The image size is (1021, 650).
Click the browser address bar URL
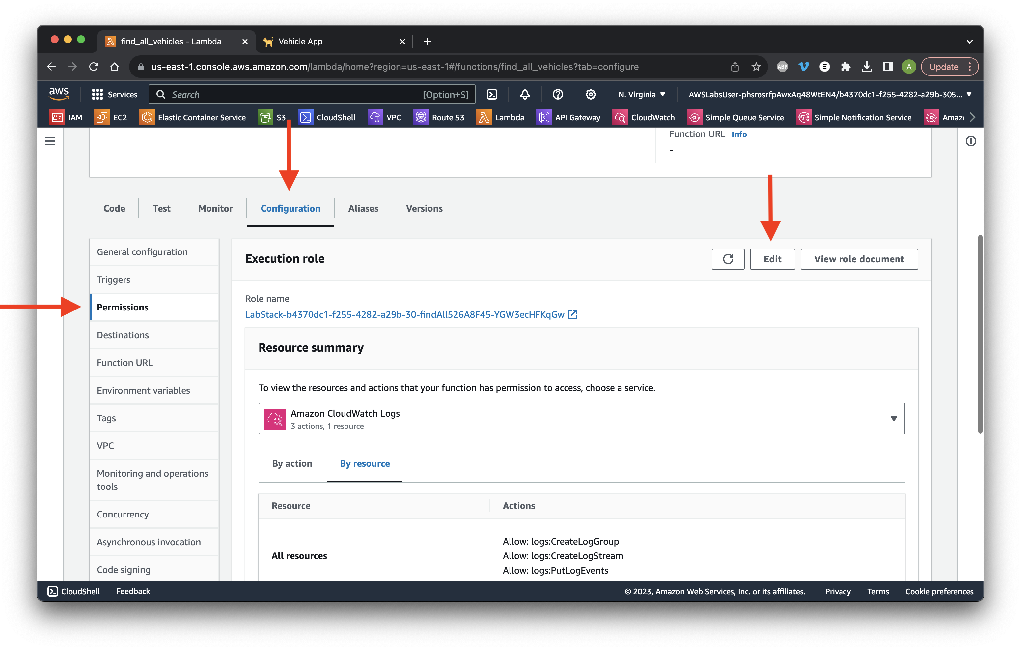[395, 67]
